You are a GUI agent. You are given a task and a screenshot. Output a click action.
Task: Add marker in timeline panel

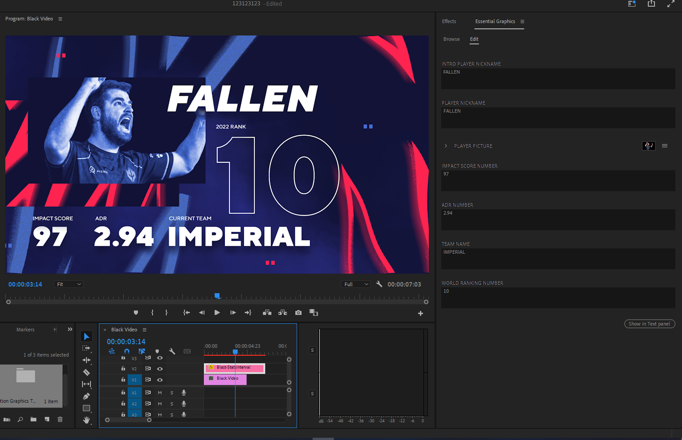(157, 351)
